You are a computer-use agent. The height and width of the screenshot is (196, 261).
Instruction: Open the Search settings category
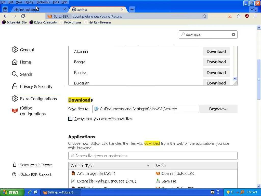[22, 74]
